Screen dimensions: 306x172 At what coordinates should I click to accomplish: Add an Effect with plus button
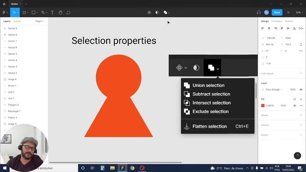(x=301, y=125)
